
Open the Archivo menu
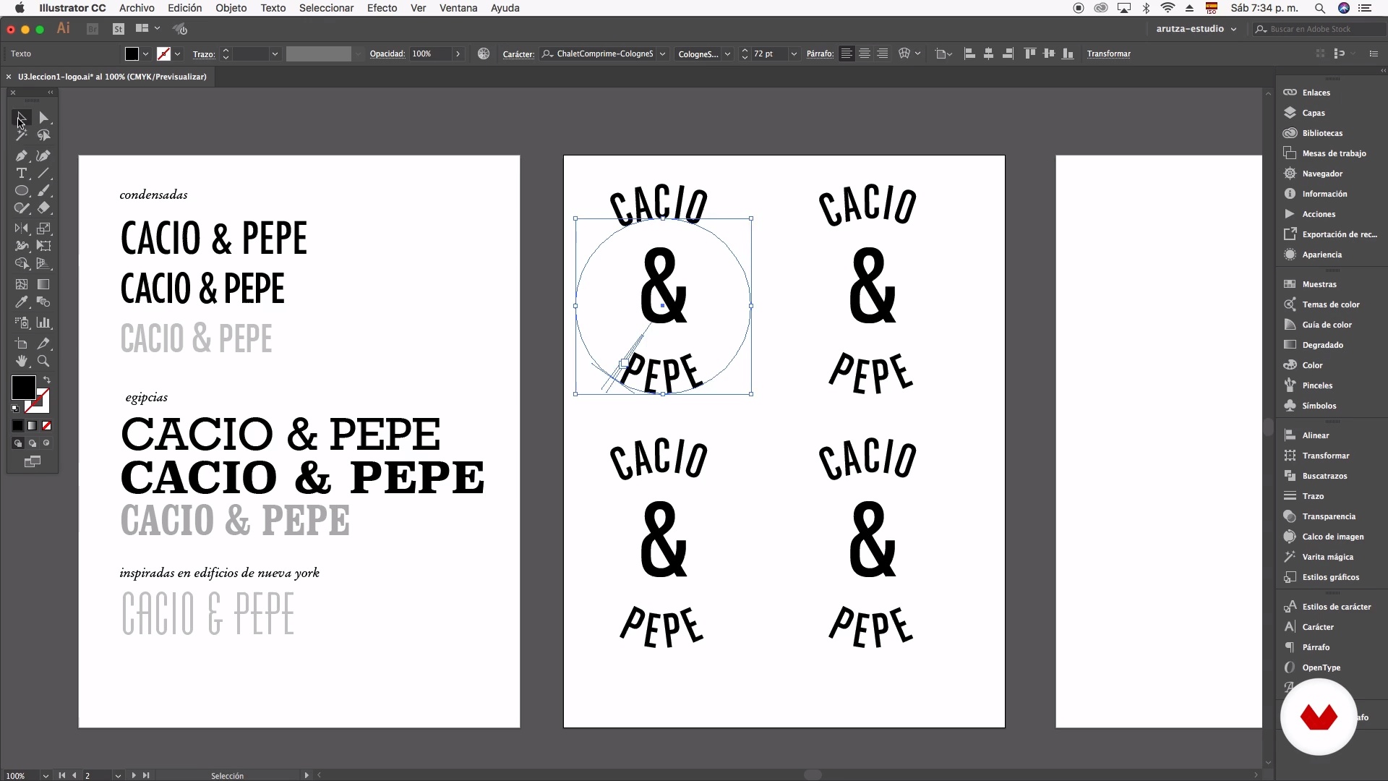(x=137, y=8)
